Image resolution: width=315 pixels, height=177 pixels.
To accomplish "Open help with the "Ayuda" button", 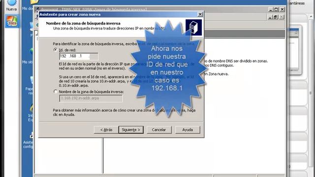I will point(188,130).
